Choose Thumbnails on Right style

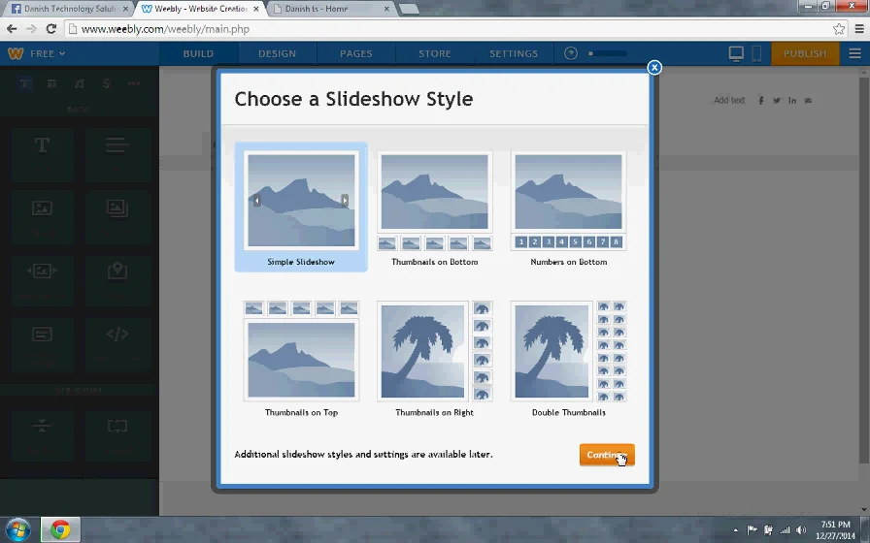pyautogui.click(x=434, y=359)
